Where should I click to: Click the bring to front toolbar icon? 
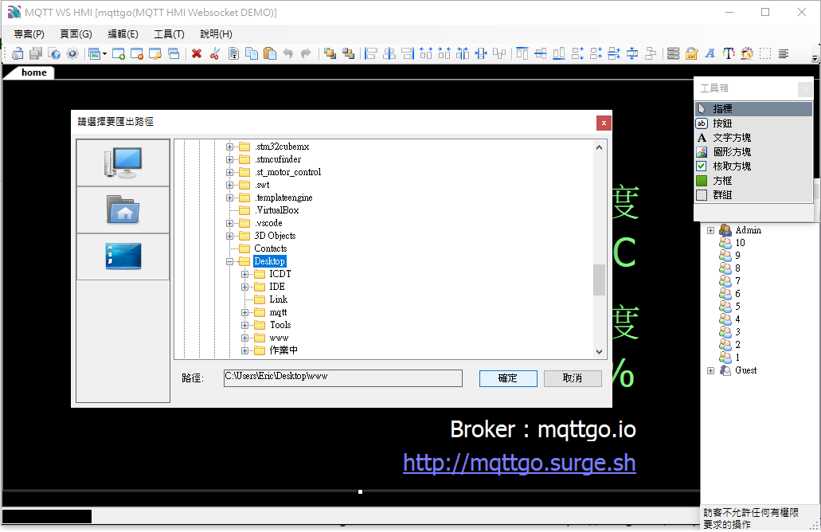pyautogui.click(x=330, y=53)
